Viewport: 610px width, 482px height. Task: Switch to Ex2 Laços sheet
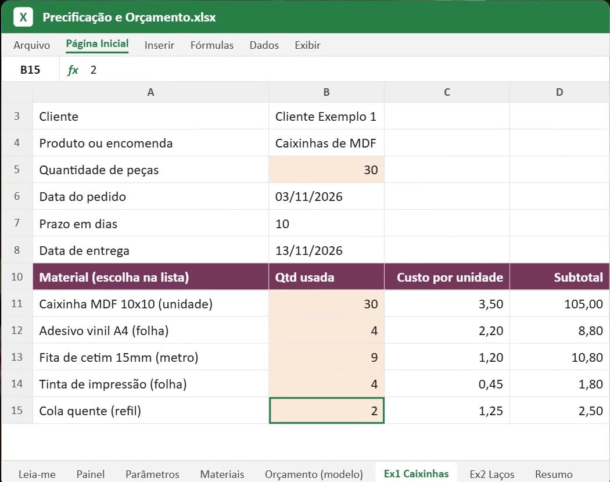[x=491, y=474]
